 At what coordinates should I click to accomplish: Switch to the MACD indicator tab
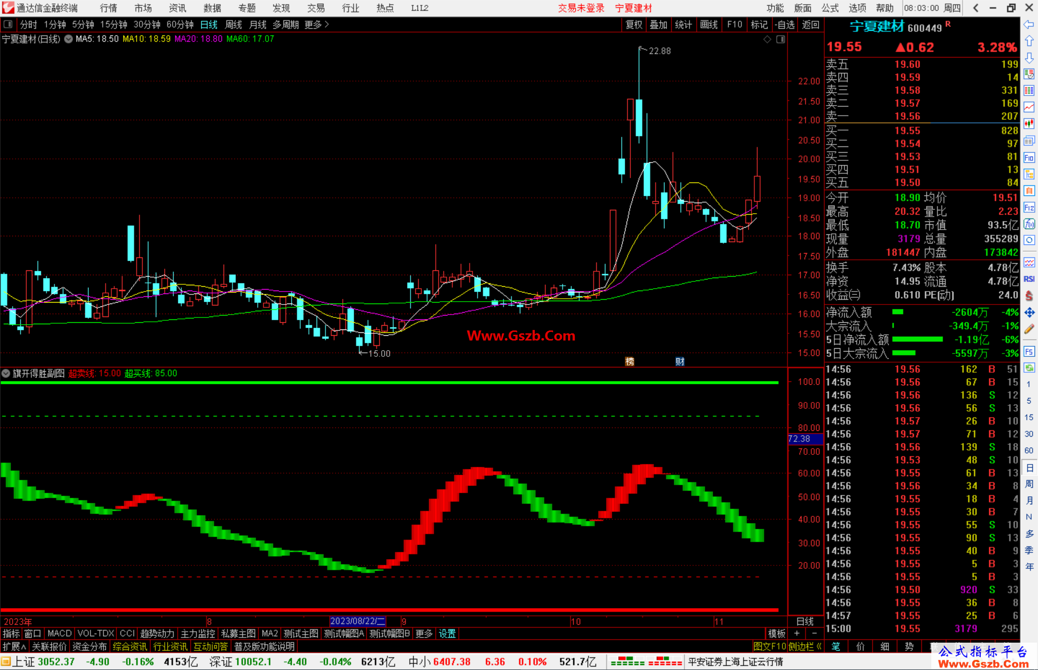[59, 633]
